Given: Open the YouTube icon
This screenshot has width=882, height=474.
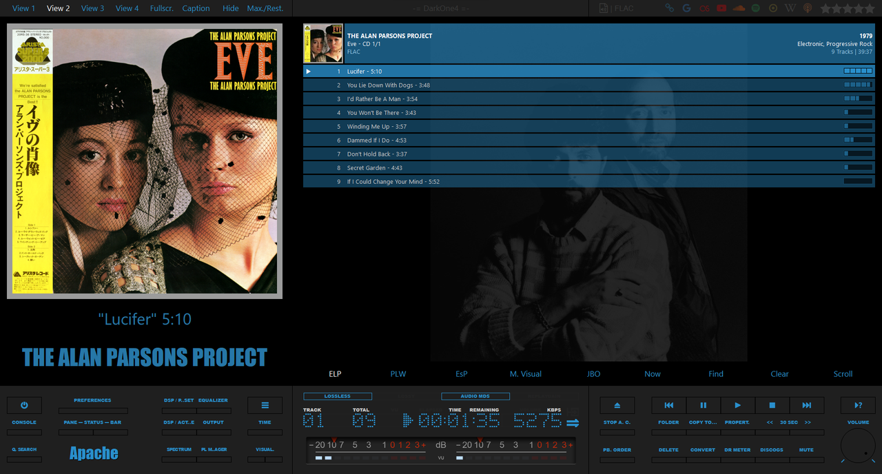Looking at the screenshot, I should pyautogui.click(x=721, y=8).
